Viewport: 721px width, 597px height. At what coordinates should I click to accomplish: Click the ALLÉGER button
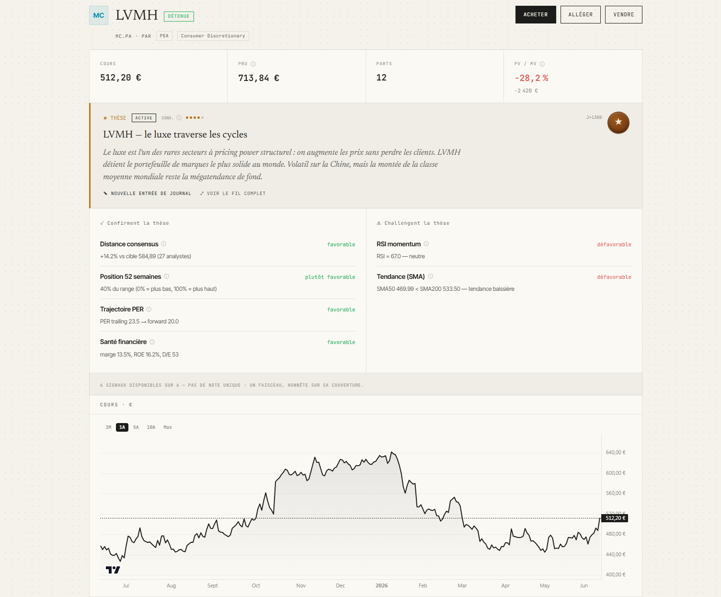pyautogui.click(x=581, y=14)
